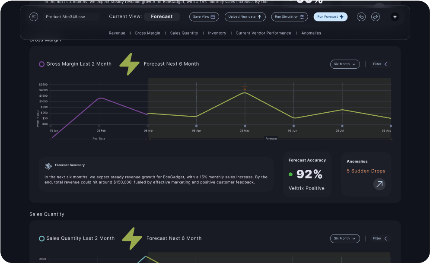Click the Real Data range label
The width and height of the screenshot is (430, 263).
[99, 139]
